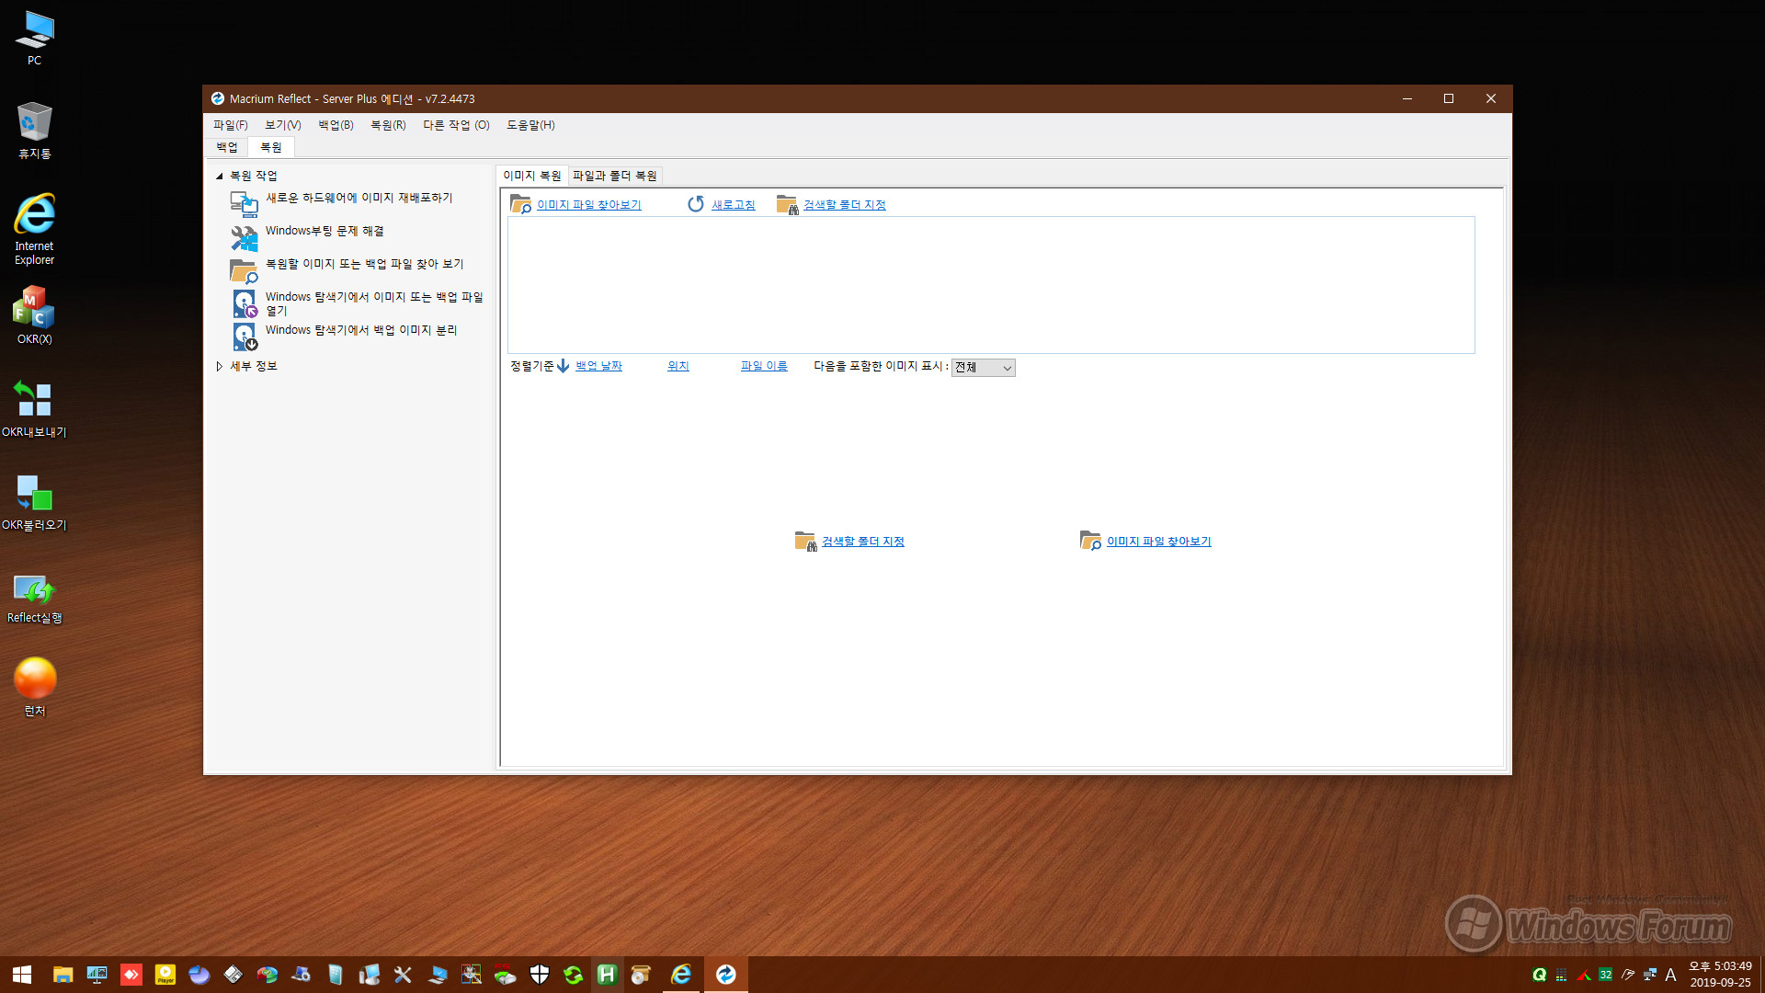Click the redeploy image to new hardware icon

click(x=244, y=203)
